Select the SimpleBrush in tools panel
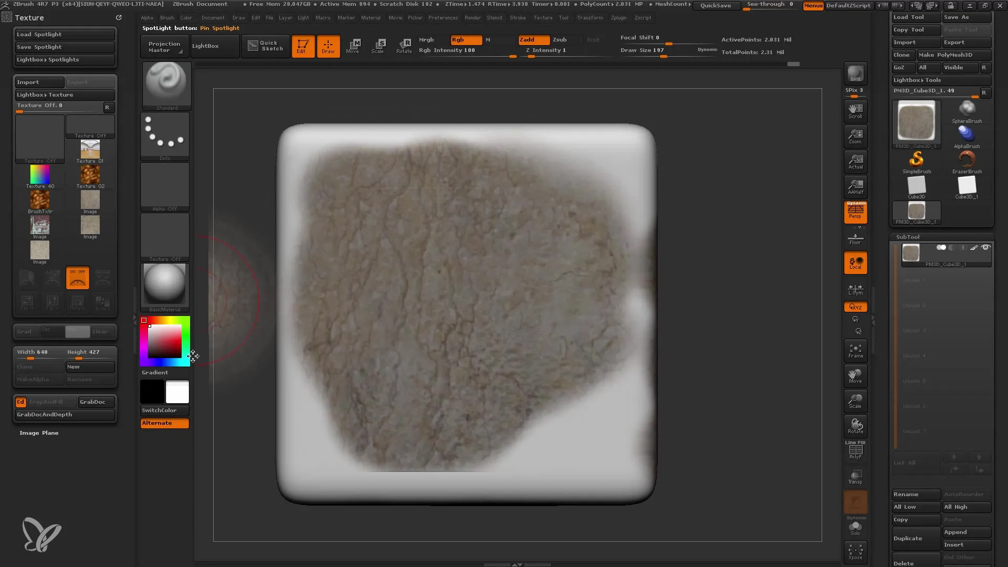The width and height of the screenshot is (1008, 567). [916, 159]
